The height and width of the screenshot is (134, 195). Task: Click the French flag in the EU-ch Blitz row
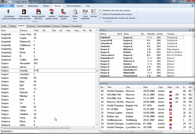click(170, 109)
